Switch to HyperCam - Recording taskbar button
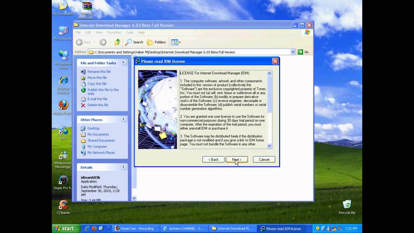 coord(136,228)
